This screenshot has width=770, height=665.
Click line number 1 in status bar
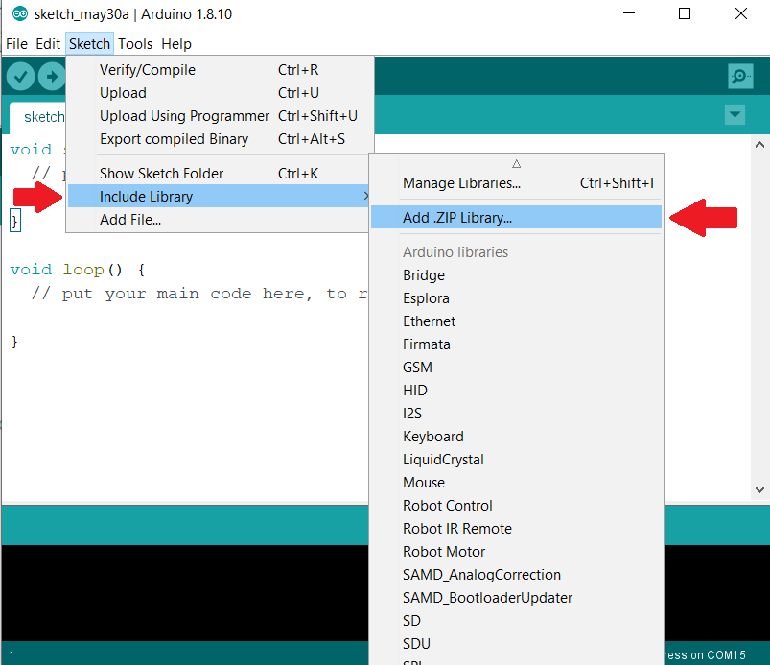[x=12, y=655]
